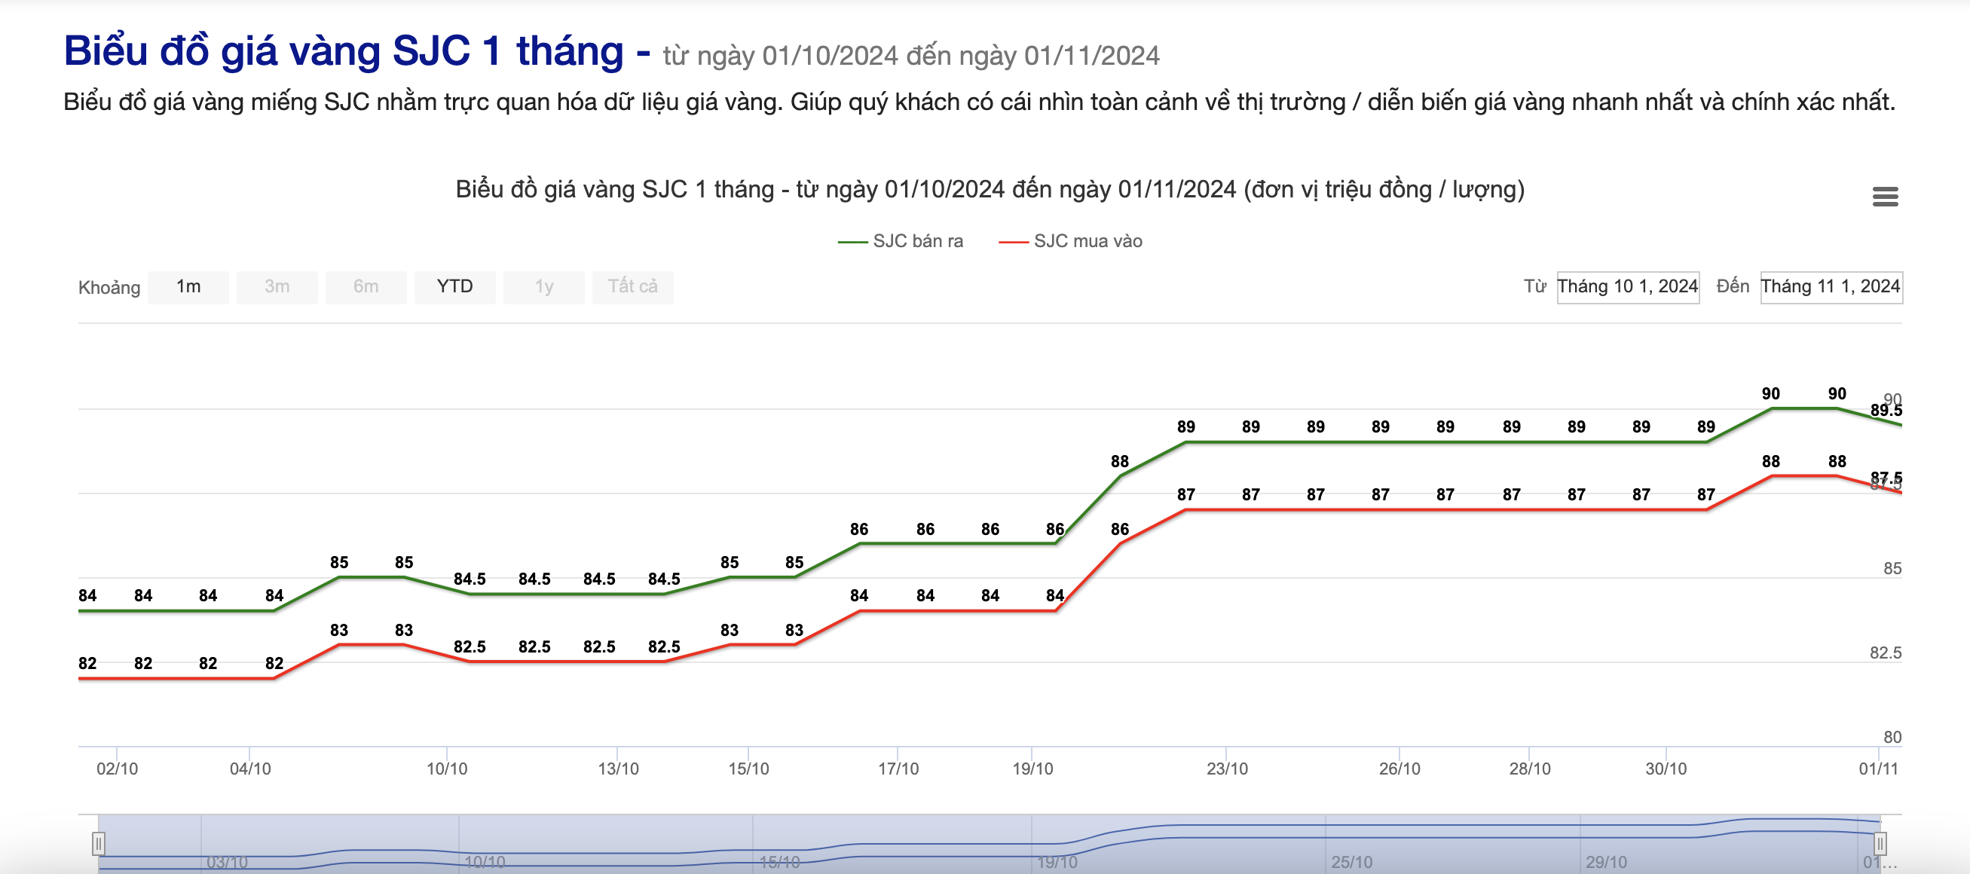Select the YTD range button
The height and width of the screenshot is (874, 1970).
click(455, 287)
